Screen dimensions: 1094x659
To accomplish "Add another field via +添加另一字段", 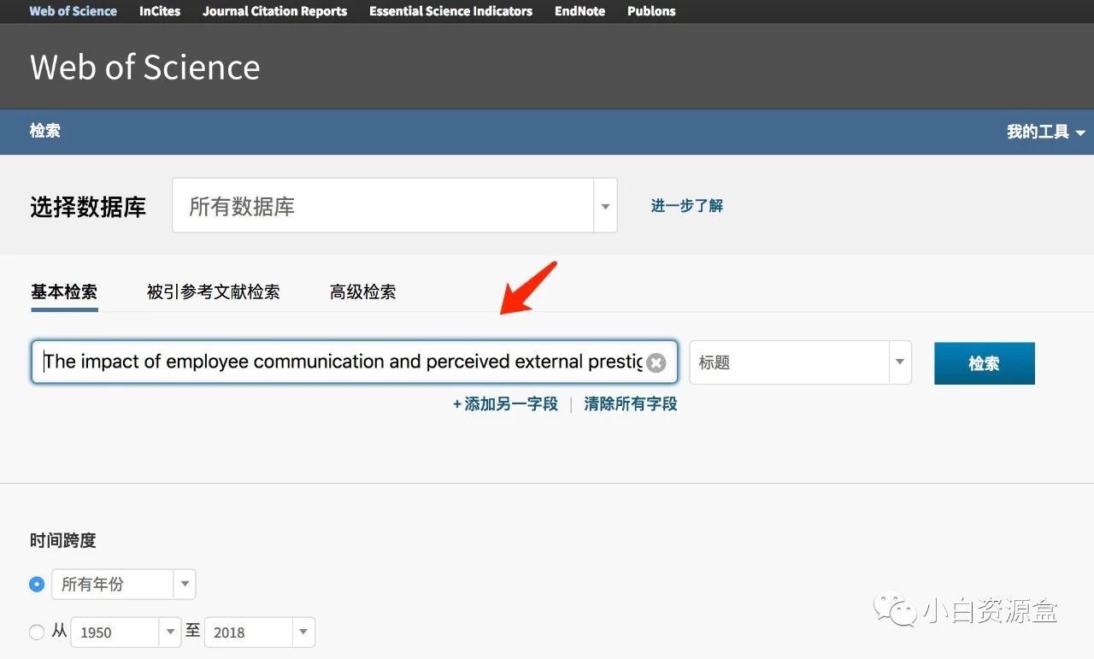I will point(505,403).
